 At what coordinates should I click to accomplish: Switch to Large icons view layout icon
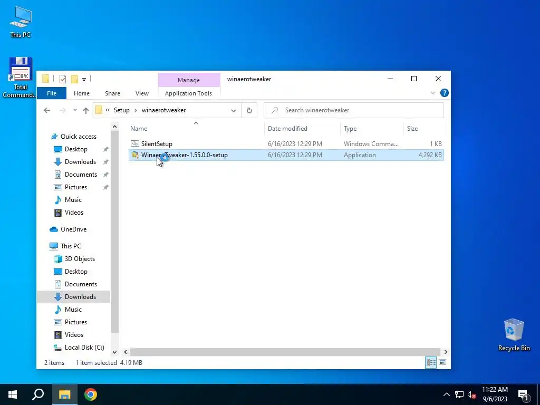click(x=442, y=362)
